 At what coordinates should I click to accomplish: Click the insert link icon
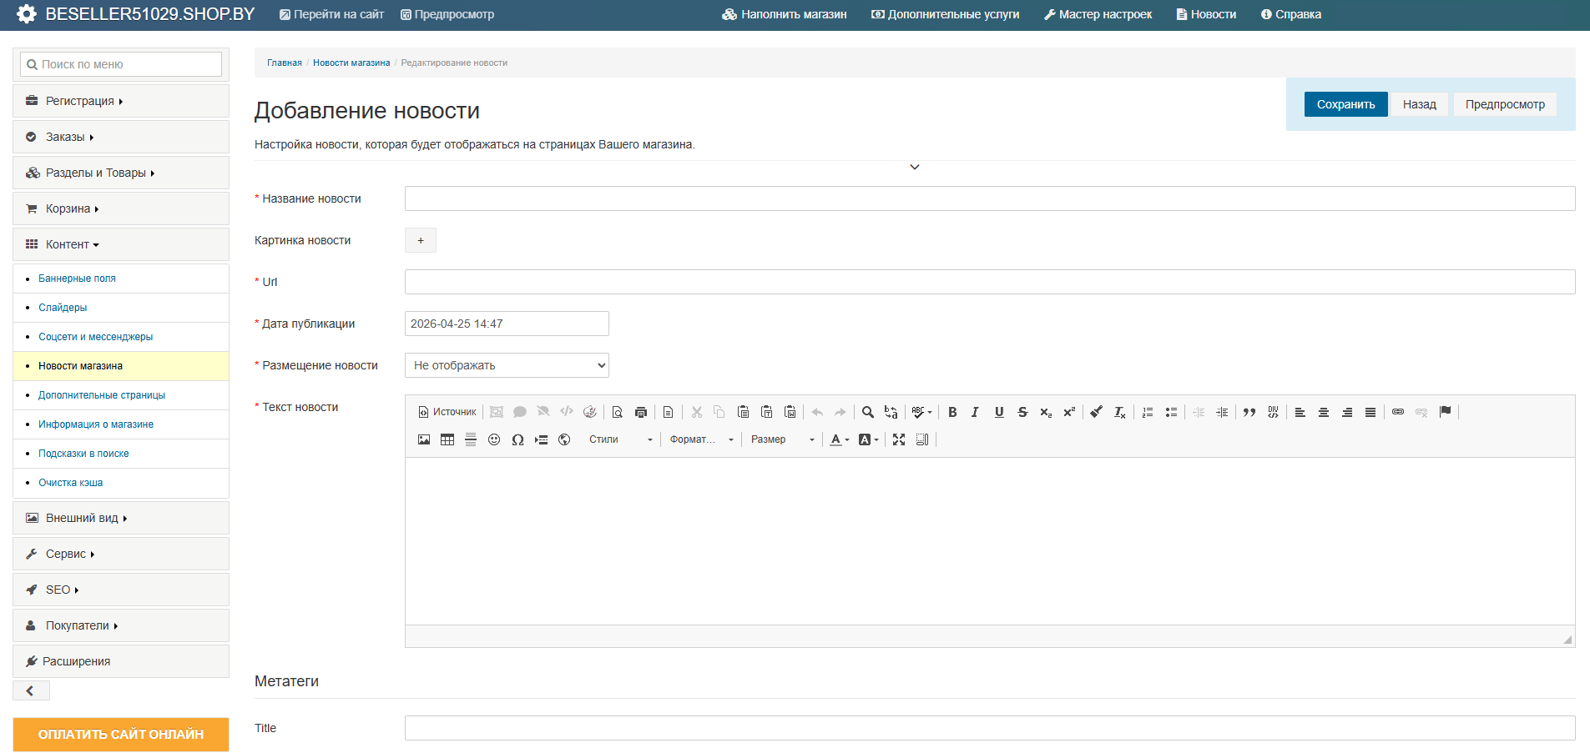(1398, 412)
